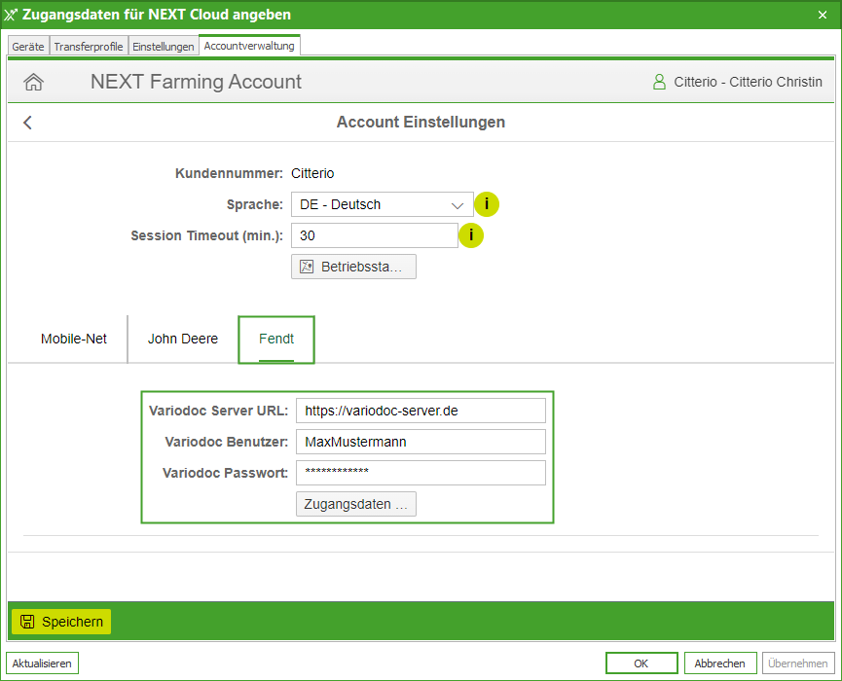842x681 pixels.
Task: Switch to the Geräte tab
Action: [x=27, y=47]
